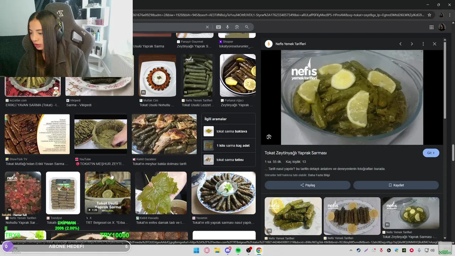Open Nefis Yemek Tarifleri source logo
The height and width of the screenshot is (256, 455).
[269, 44]
